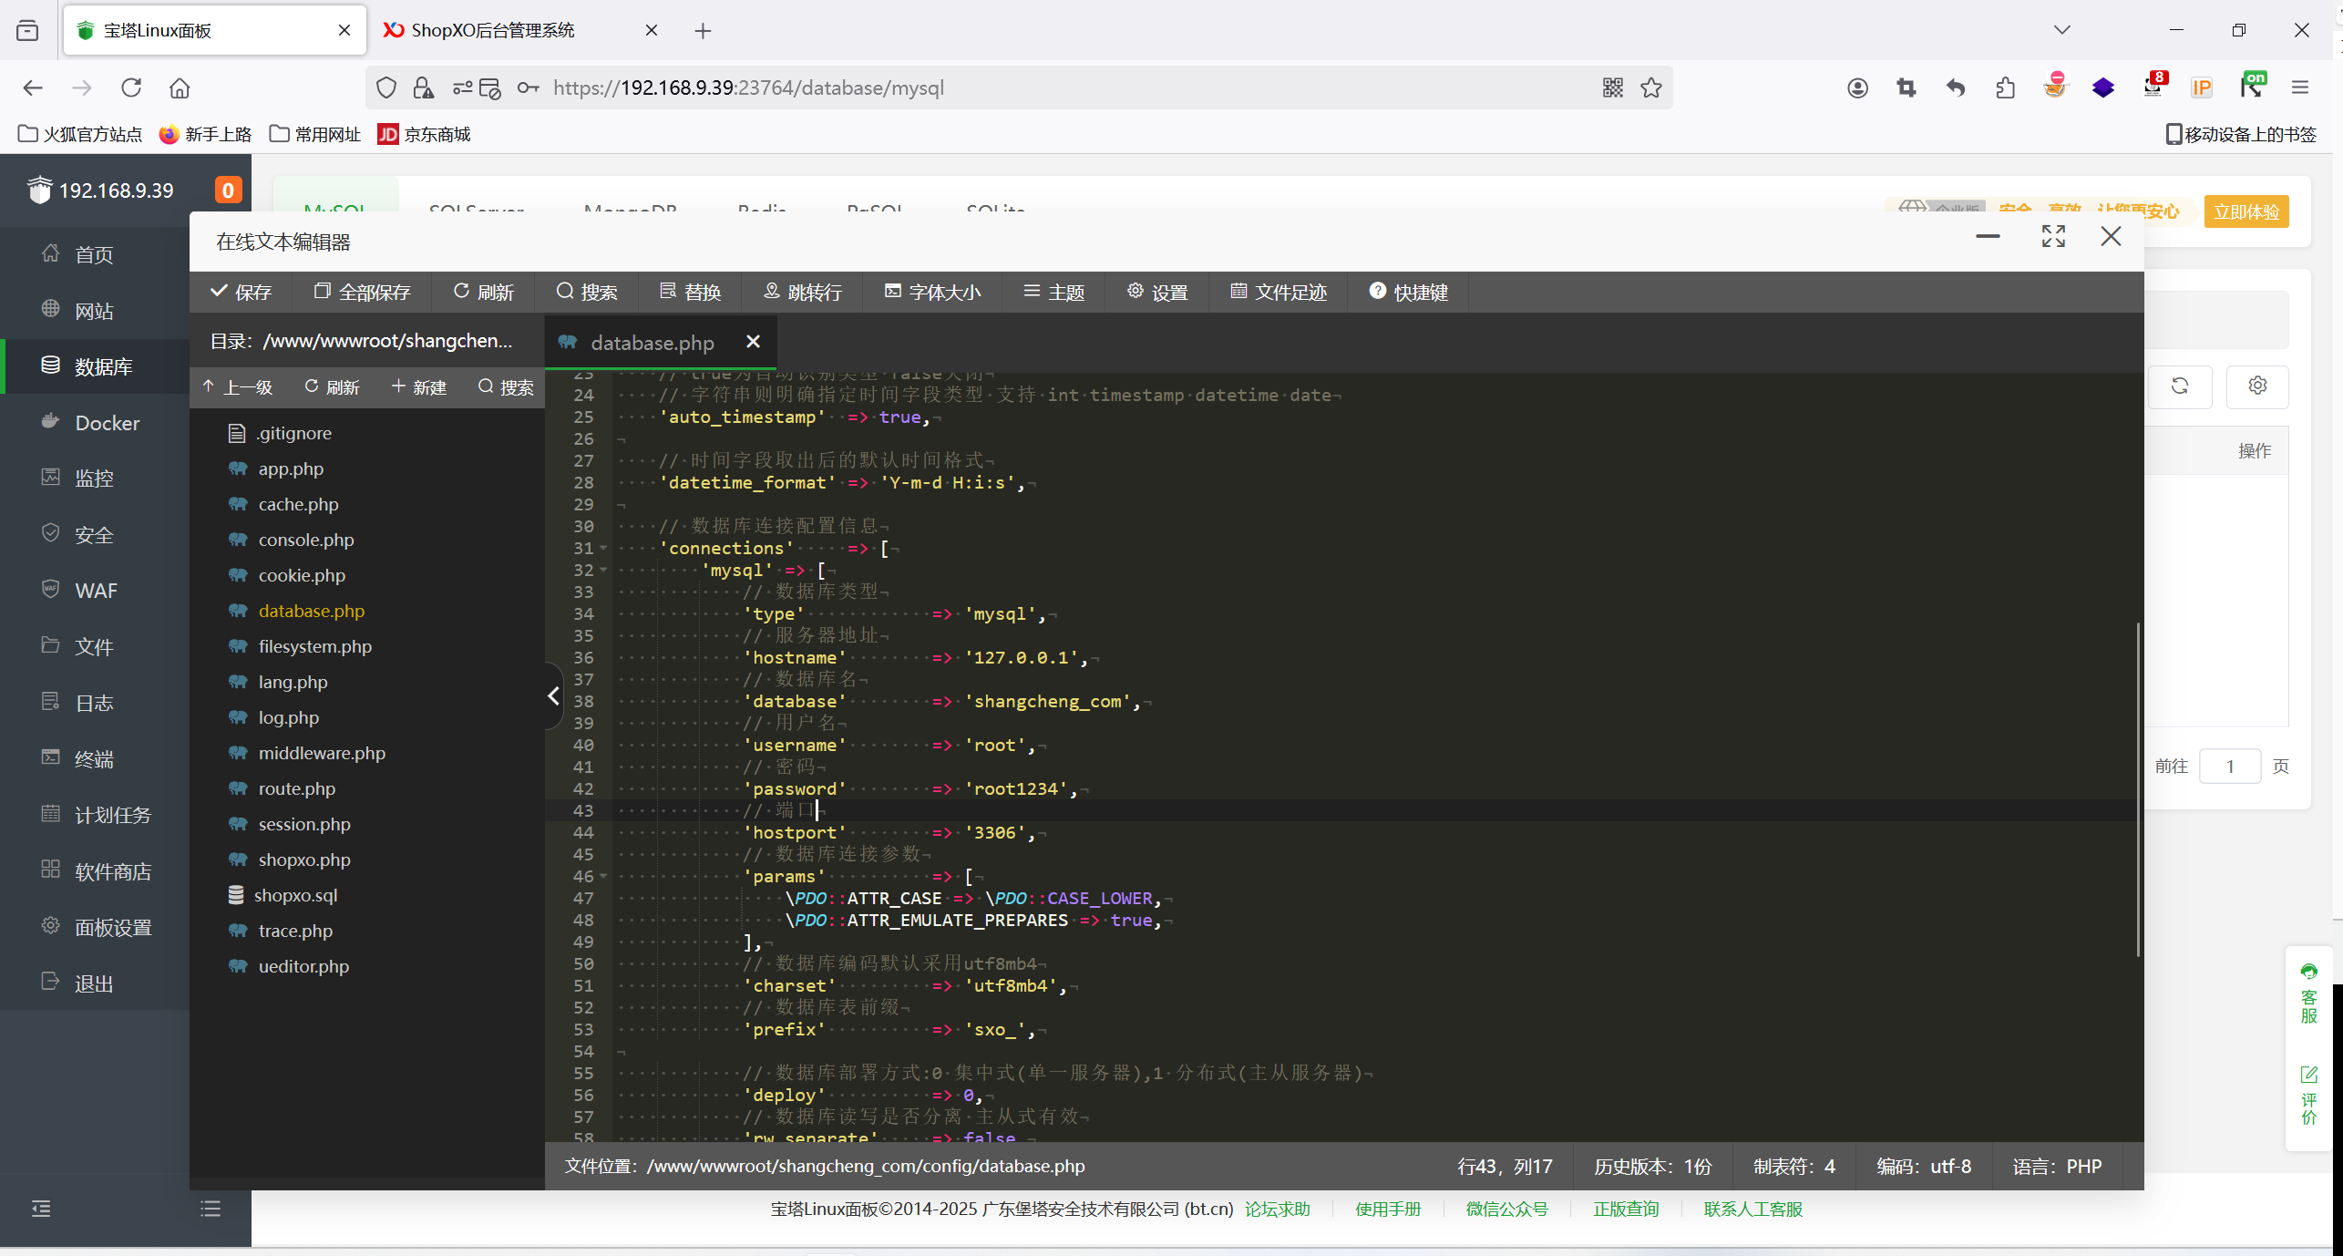Open Font size (字体大小) options
The height and width of the screenshot is (1256, 2343).
931,292
